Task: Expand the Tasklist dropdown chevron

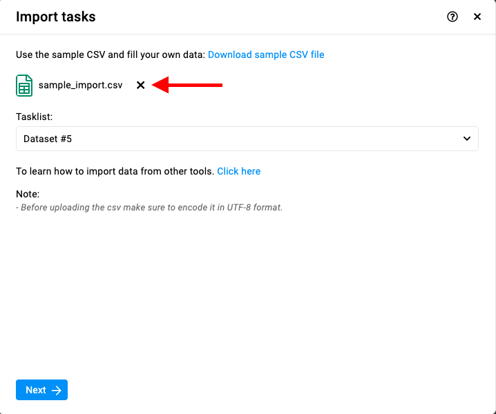Action: click(466, 139)
